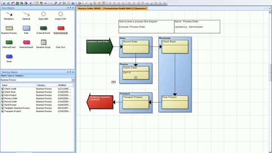
Task: Click the new blank document toolbar icon
Action: 37,3
